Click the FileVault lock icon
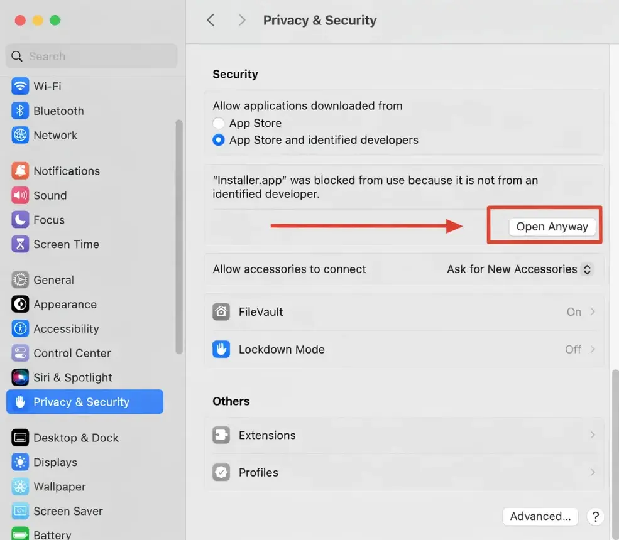The image size is (619, 540). pos(221,311)
